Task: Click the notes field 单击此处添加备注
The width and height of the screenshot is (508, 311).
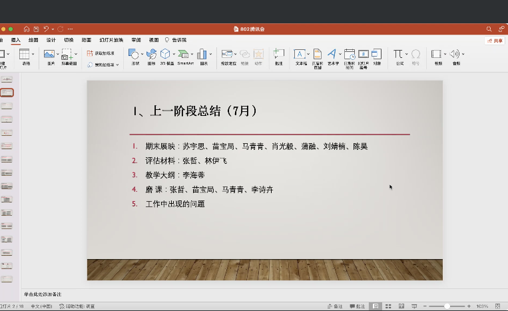Action: pos(43,294)
